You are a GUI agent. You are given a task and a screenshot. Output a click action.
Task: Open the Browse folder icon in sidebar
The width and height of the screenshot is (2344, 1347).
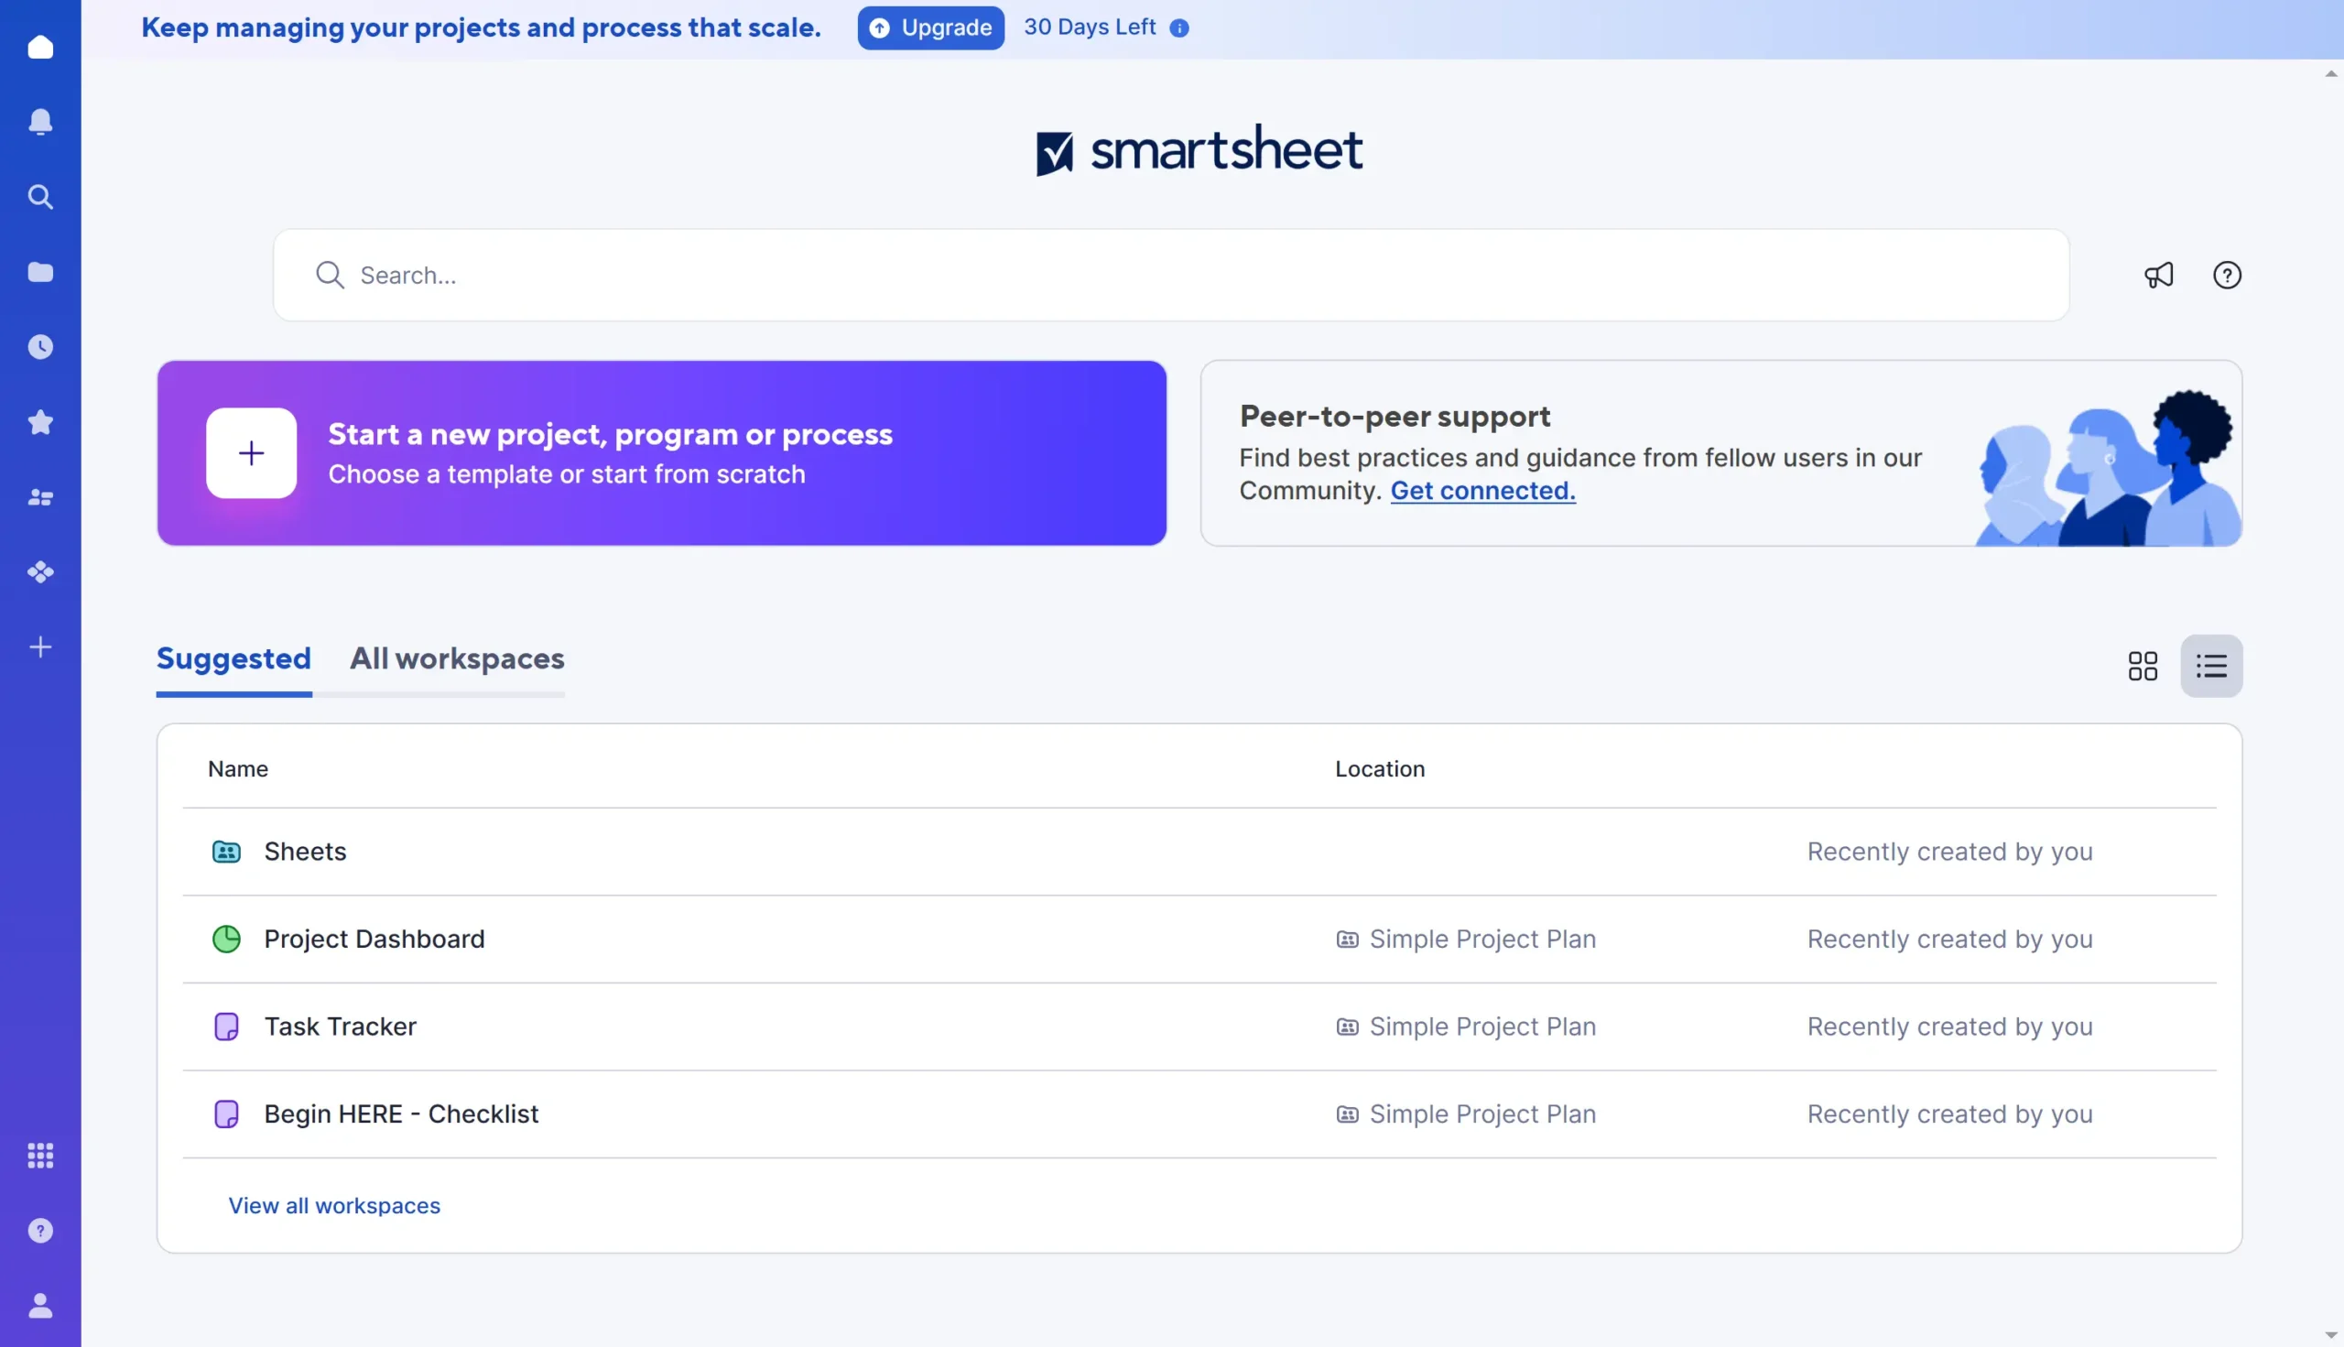pos(40,271)
